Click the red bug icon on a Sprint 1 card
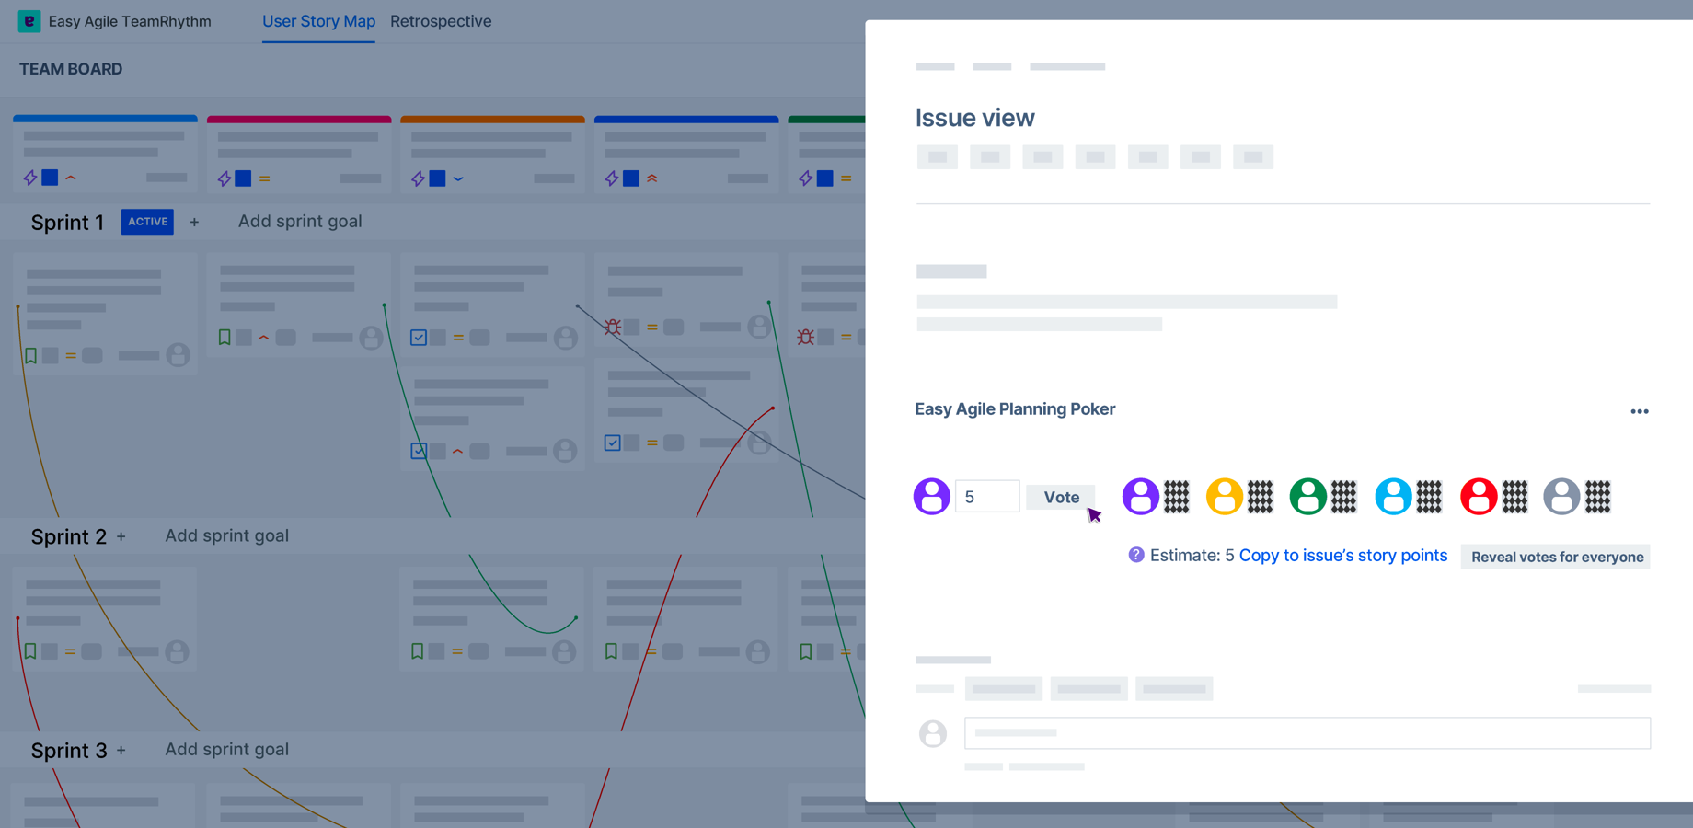 [613, 327]
